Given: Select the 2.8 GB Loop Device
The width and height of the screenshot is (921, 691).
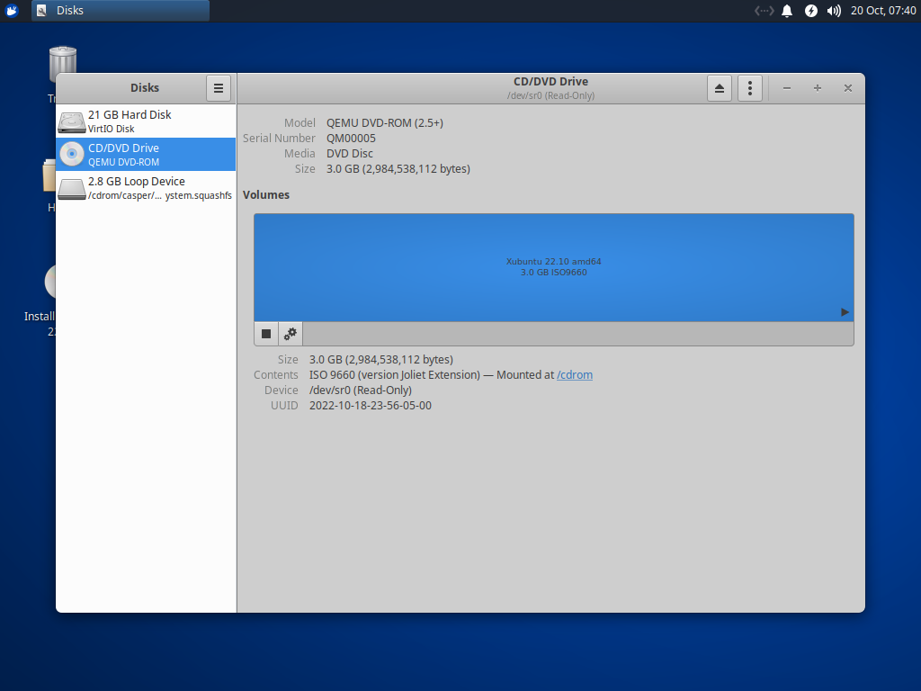Looking at the screenshot, I should point(144,187).
